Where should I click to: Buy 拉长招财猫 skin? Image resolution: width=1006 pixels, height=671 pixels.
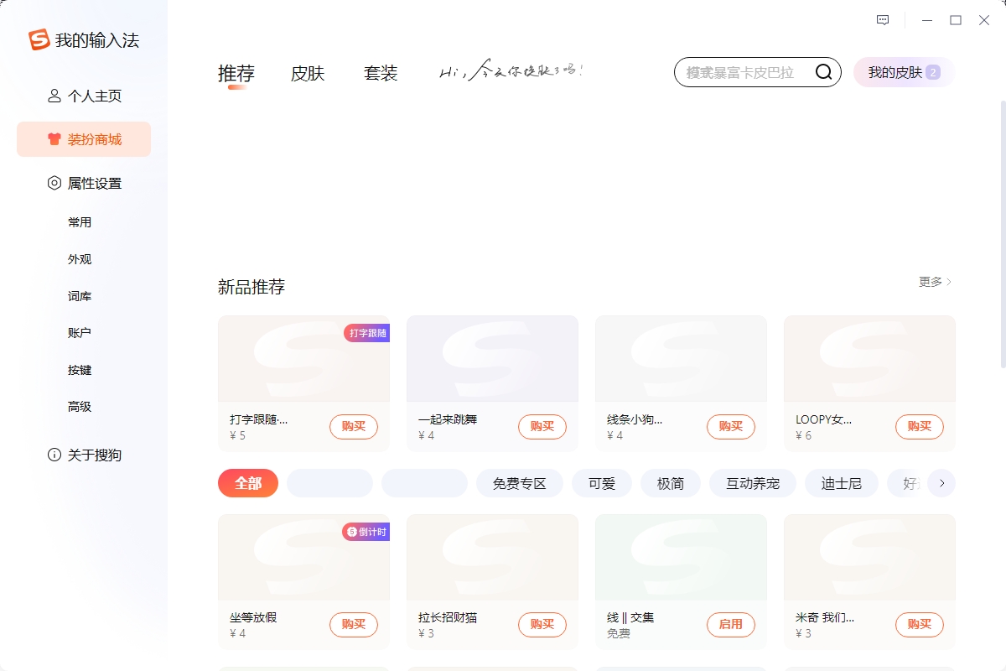pyautogui.click(x=542, y=624)
